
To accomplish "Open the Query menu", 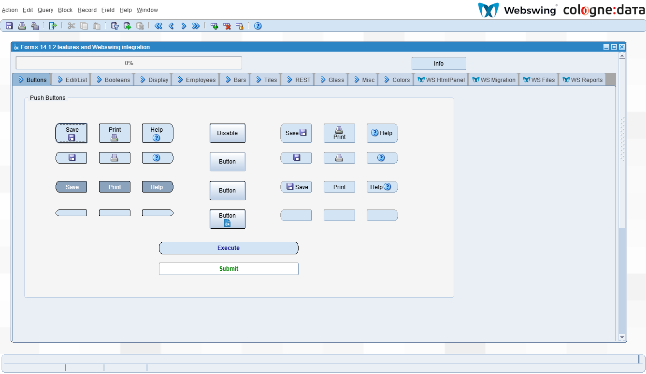I will pyautogui.click(x=45, y=10).
